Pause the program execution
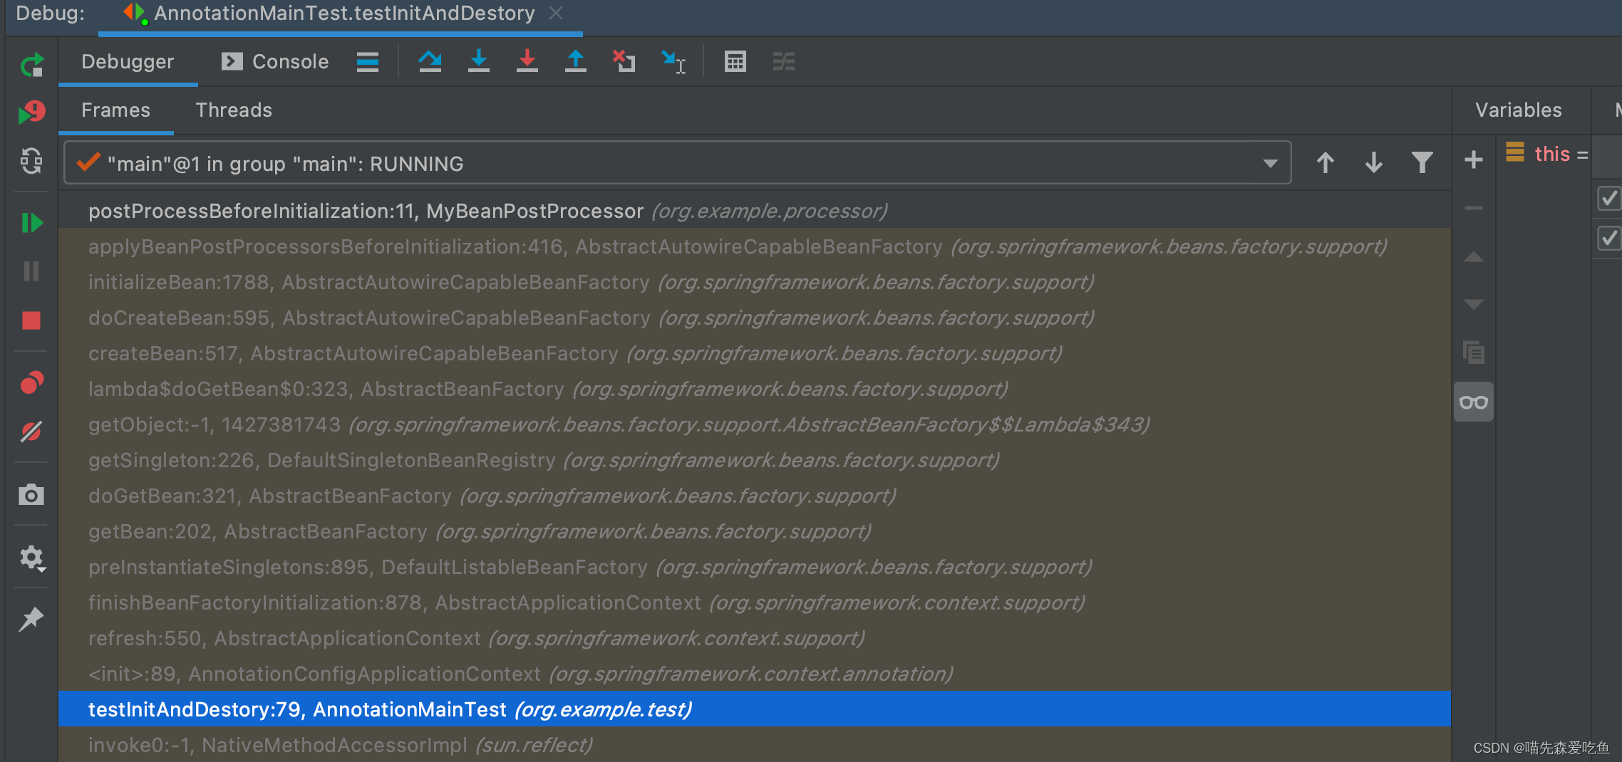The height and width of the screenshot is (762, 1622). (x=31, y=271)
